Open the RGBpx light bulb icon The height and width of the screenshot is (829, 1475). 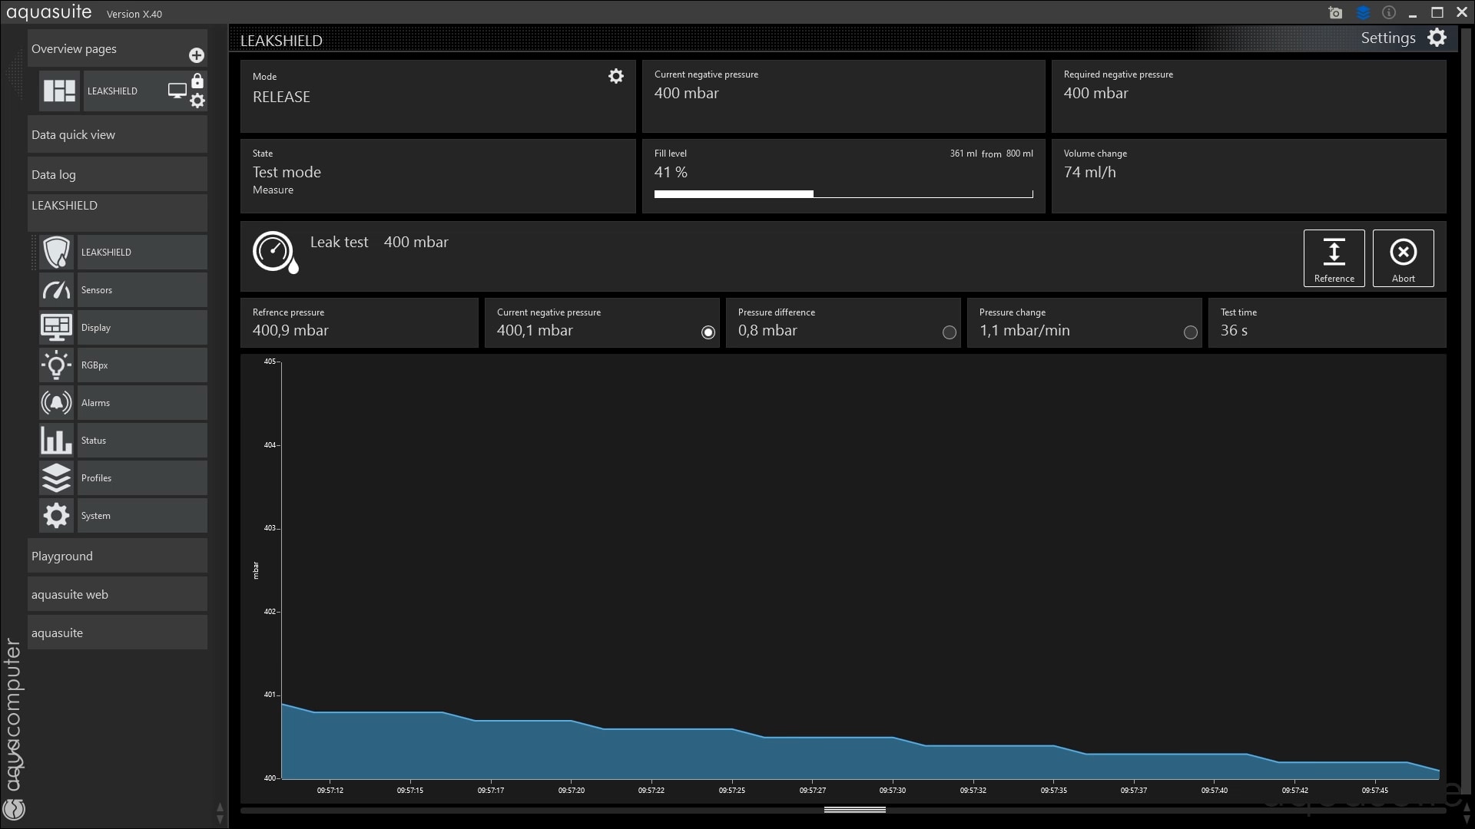point(57,365)
